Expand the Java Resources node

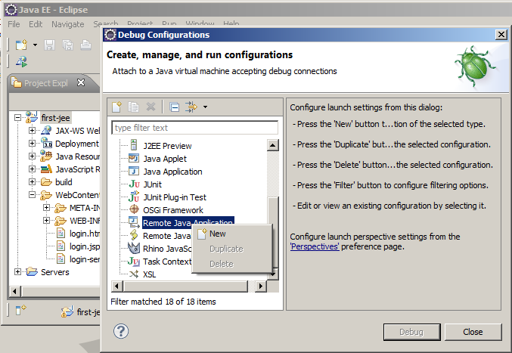pyautogui.click(x=32, y=156)
